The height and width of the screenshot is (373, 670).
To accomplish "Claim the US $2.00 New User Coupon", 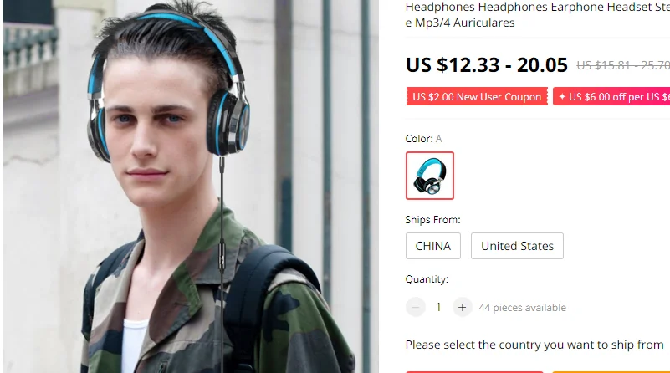I will [x=477, y=96].
